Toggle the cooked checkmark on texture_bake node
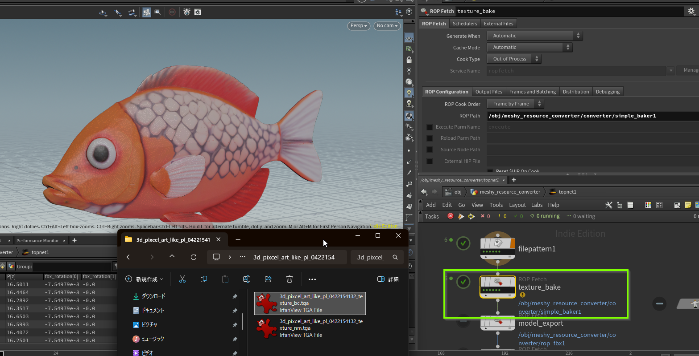 coord(463,281)
